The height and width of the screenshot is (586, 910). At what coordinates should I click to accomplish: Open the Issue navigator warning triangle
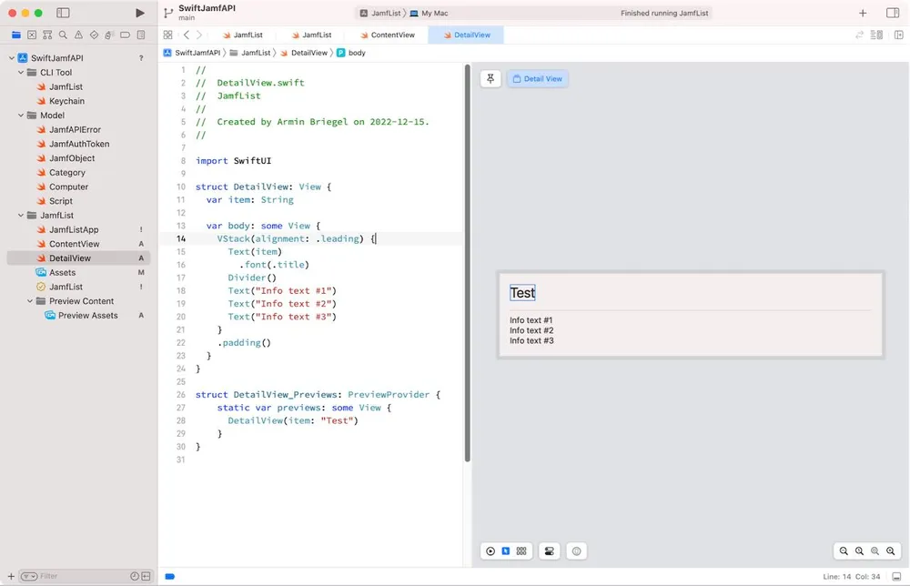click(x=78, y=35)
